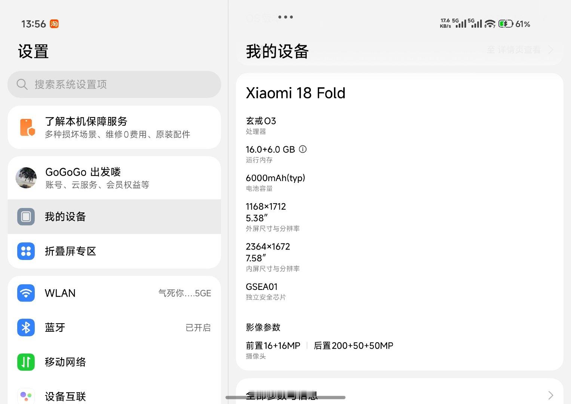The width and height of the screenshot is (571, 404).
Task: Tap the Wi-Fi status bar icon
Action: [489, 24]
